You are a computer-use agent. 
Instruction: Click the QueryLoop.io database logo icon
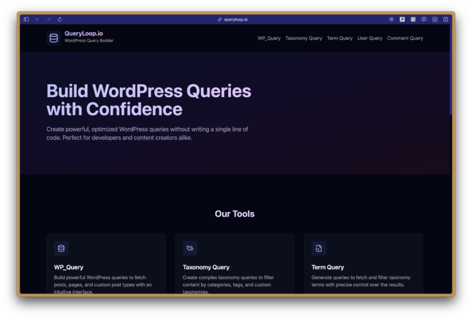(53, 38)
